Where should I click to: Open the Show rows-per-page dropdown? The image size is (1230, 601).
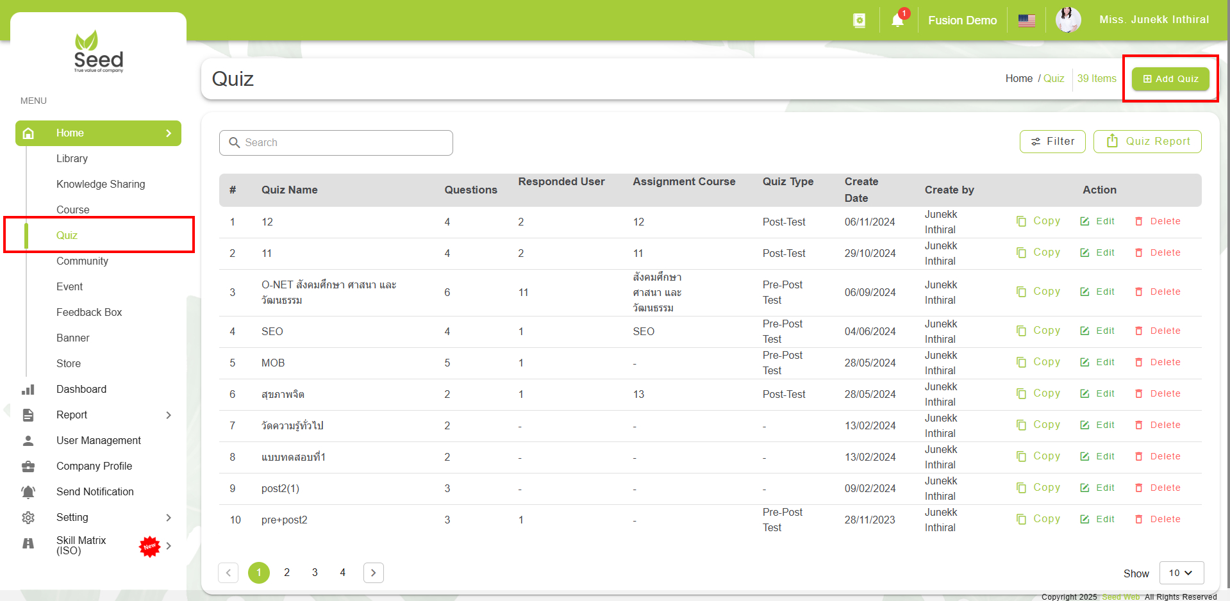(1181, 573)
